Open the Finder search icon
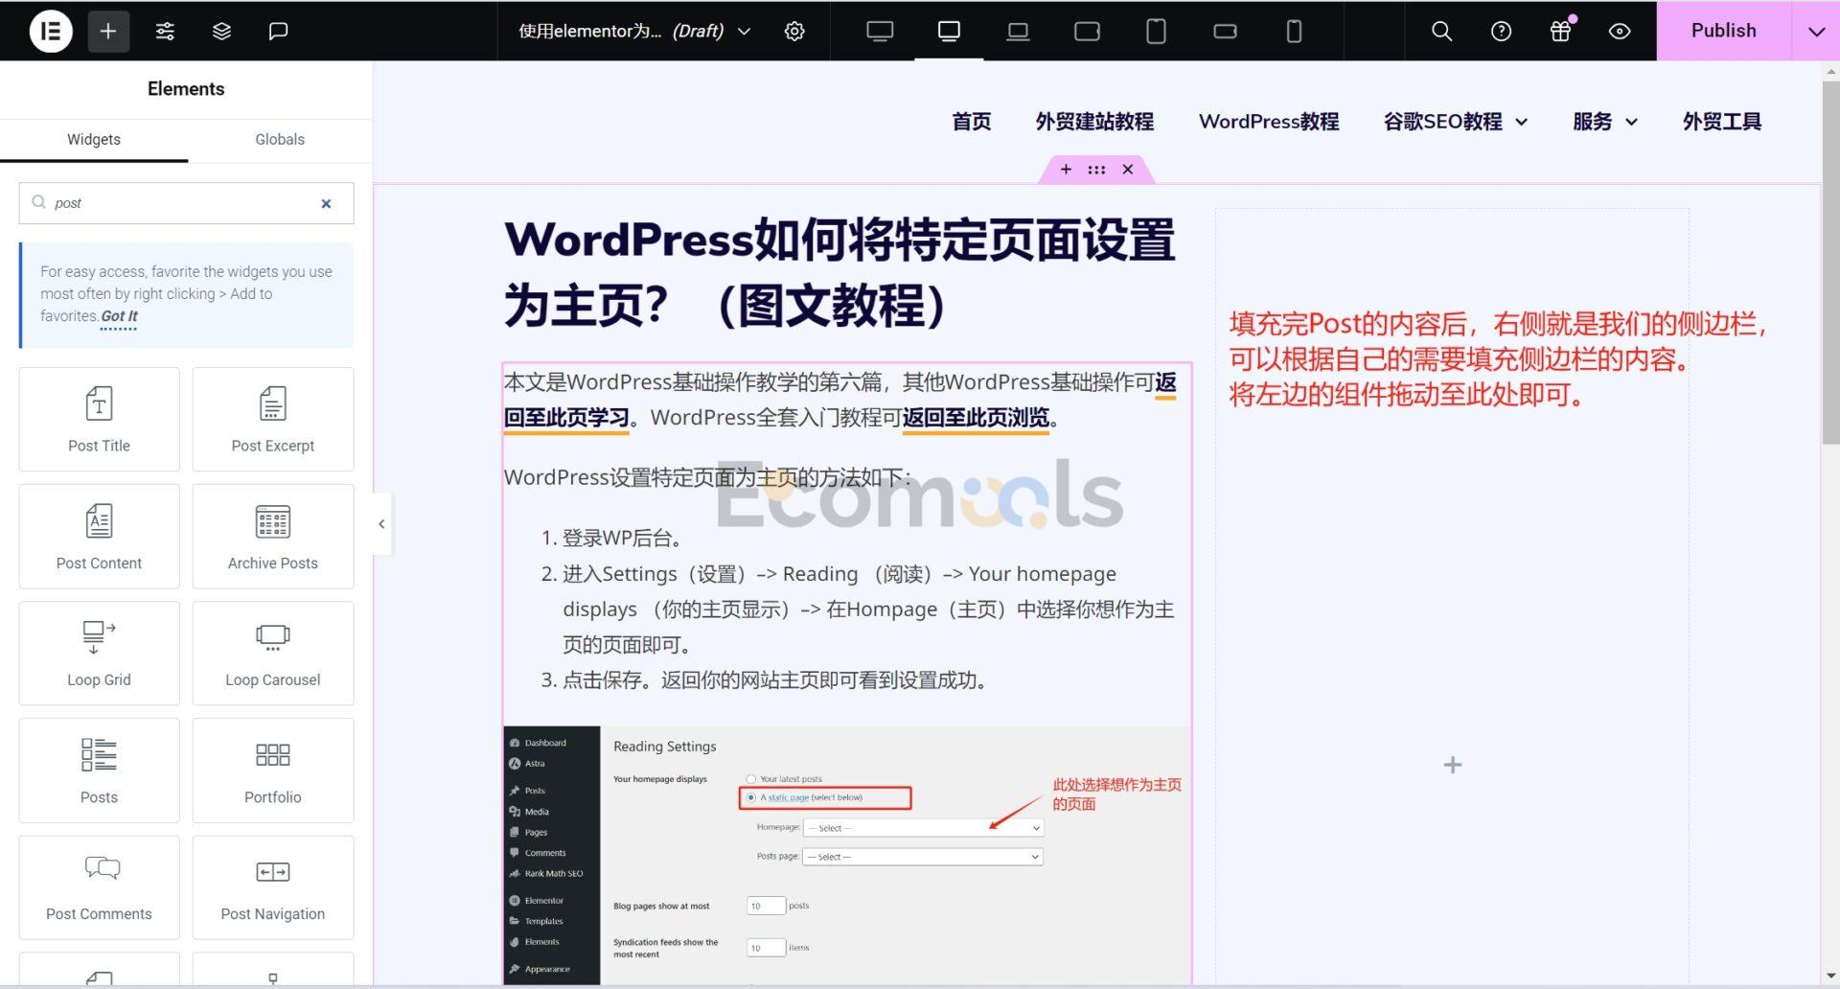This screenshot has width=1840, height=989. [1441, 31]
